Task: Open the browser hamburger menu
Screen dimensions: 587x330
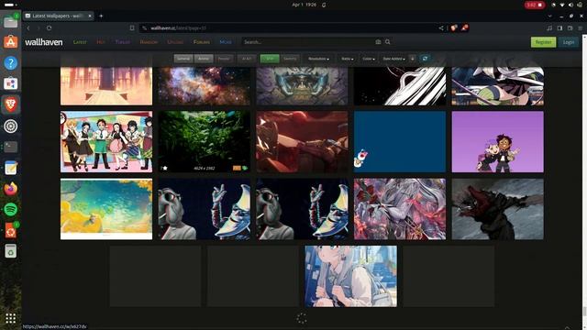Action: click(x=581, y=28)
